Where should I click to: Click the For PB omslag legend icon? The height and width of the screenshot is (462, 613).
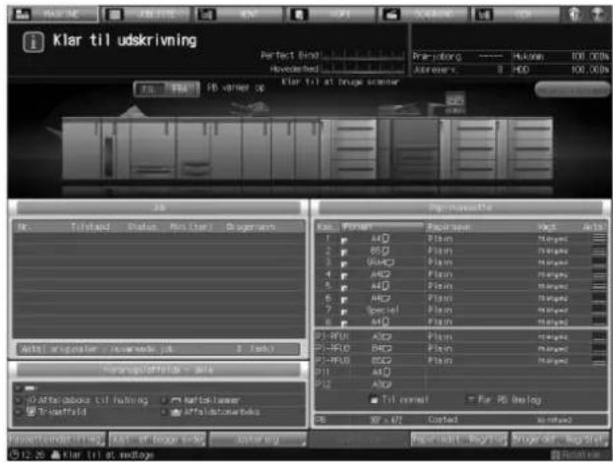tap(470, 399)
